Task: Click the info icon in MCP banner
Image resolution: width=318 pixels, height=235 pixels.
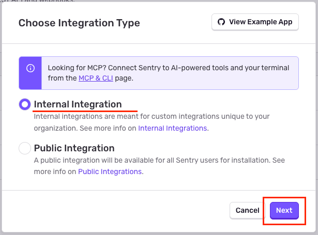Action: pyautogui.click(x=31, y=68)
